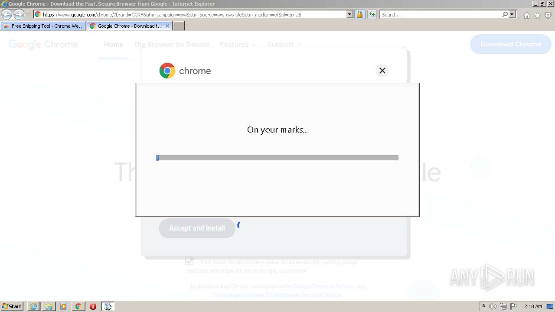The width and height of the screenshot is (555, 312).
Task: Open the Learn more link
Action: pyautogui.click(x=293, y=271)
